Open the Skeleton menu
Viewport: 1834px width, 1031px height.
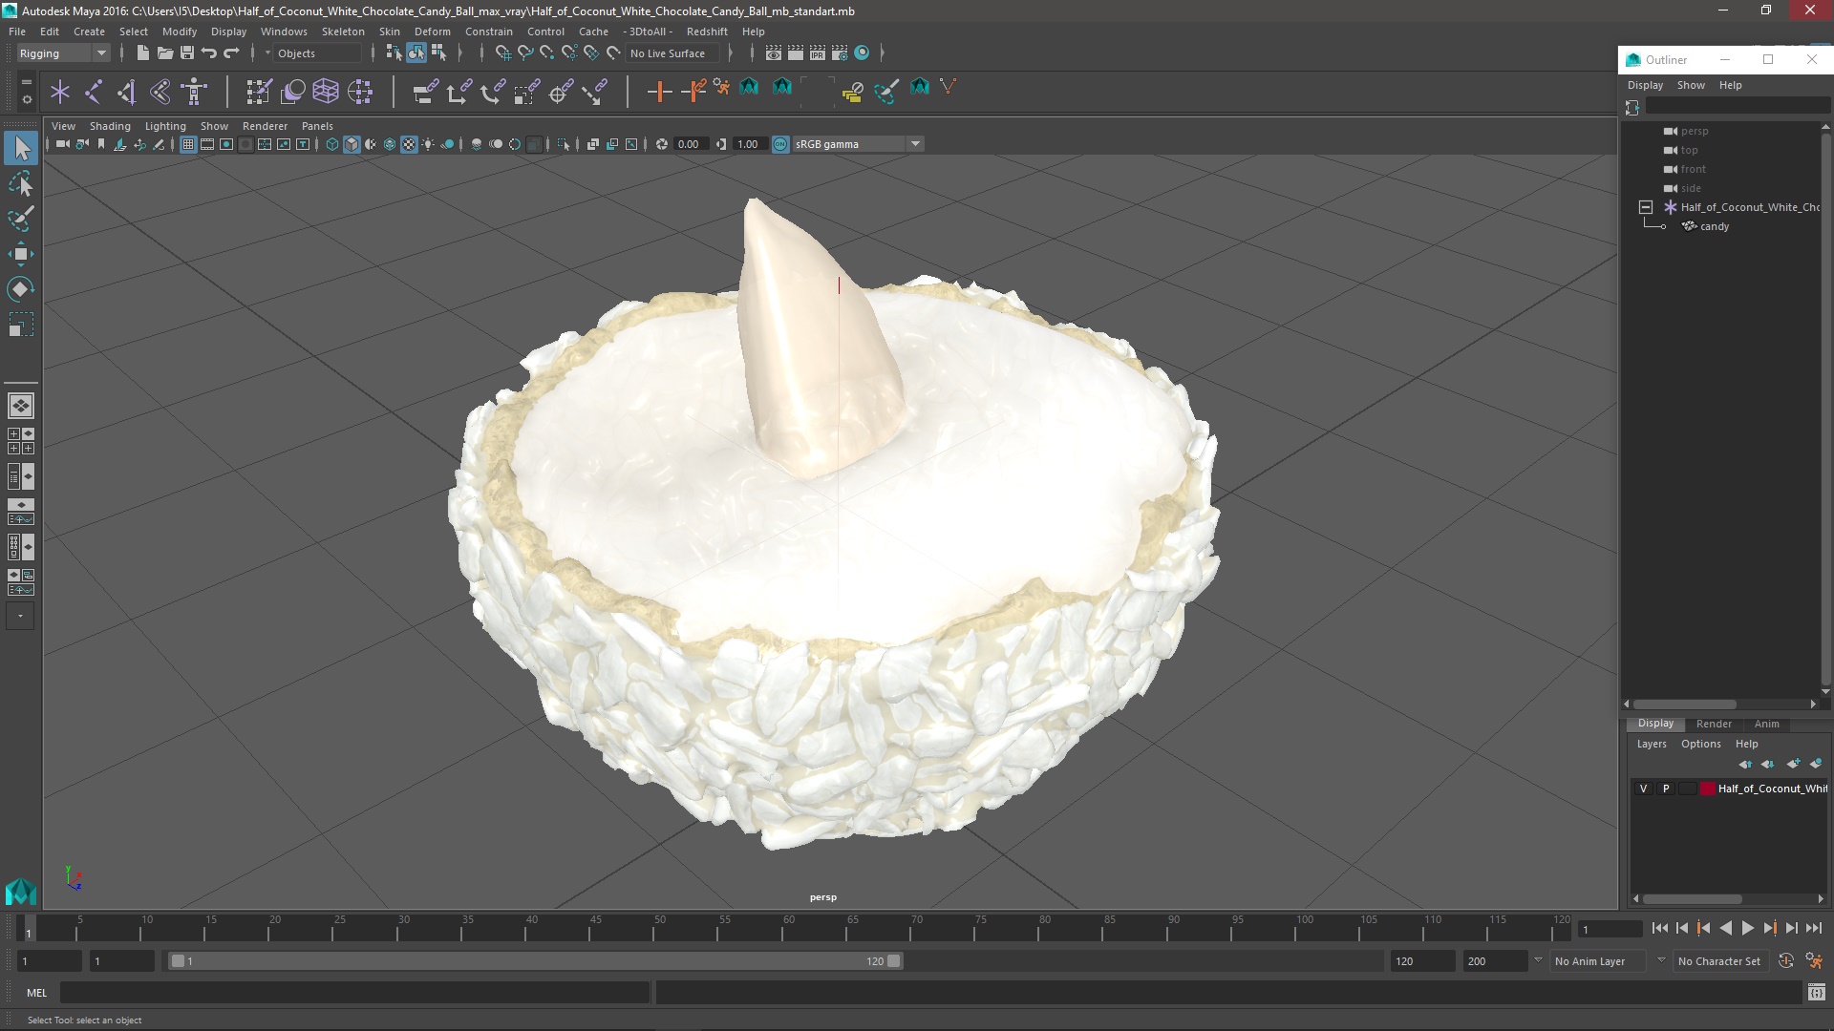click(x=343, y=32)
